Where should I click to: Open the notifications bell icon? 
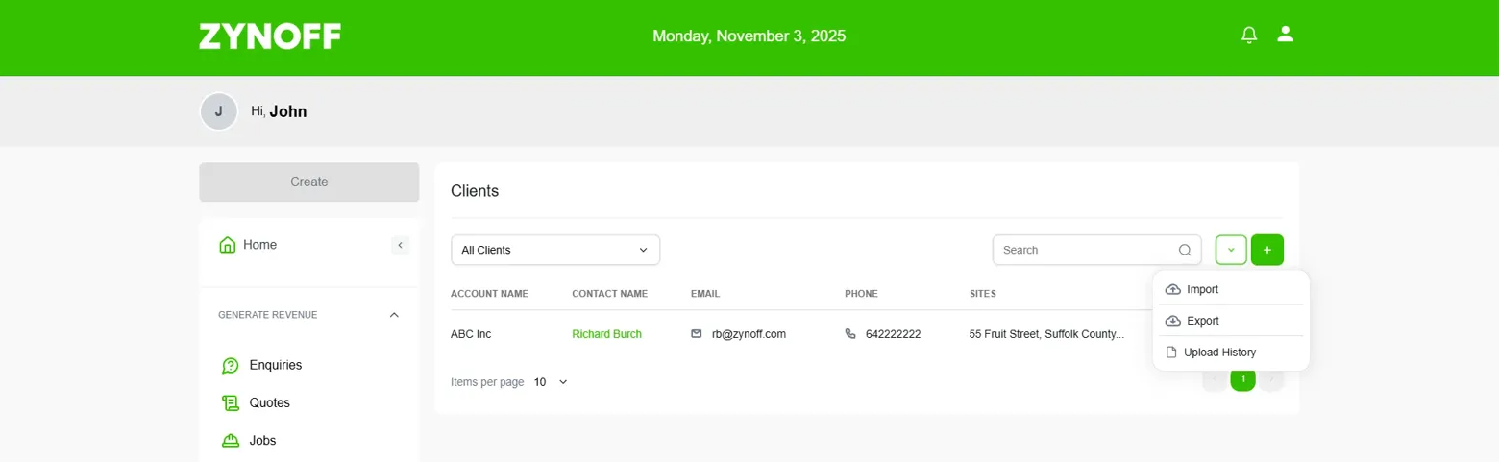click(1249, 36)
